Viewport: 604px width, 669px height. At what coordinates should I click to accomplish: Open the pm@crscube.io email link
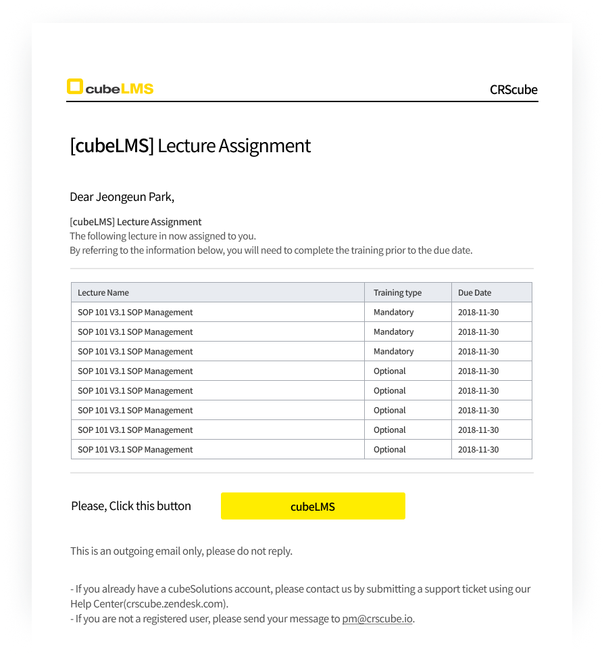(377, 619)
